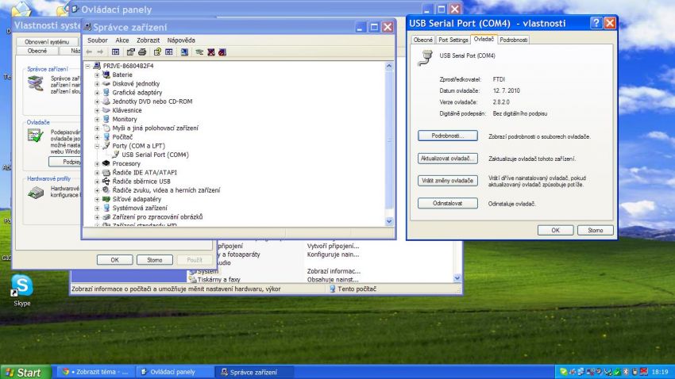Open Obnovení systému tab in Vlastnosti systému

tap(47, 42)
